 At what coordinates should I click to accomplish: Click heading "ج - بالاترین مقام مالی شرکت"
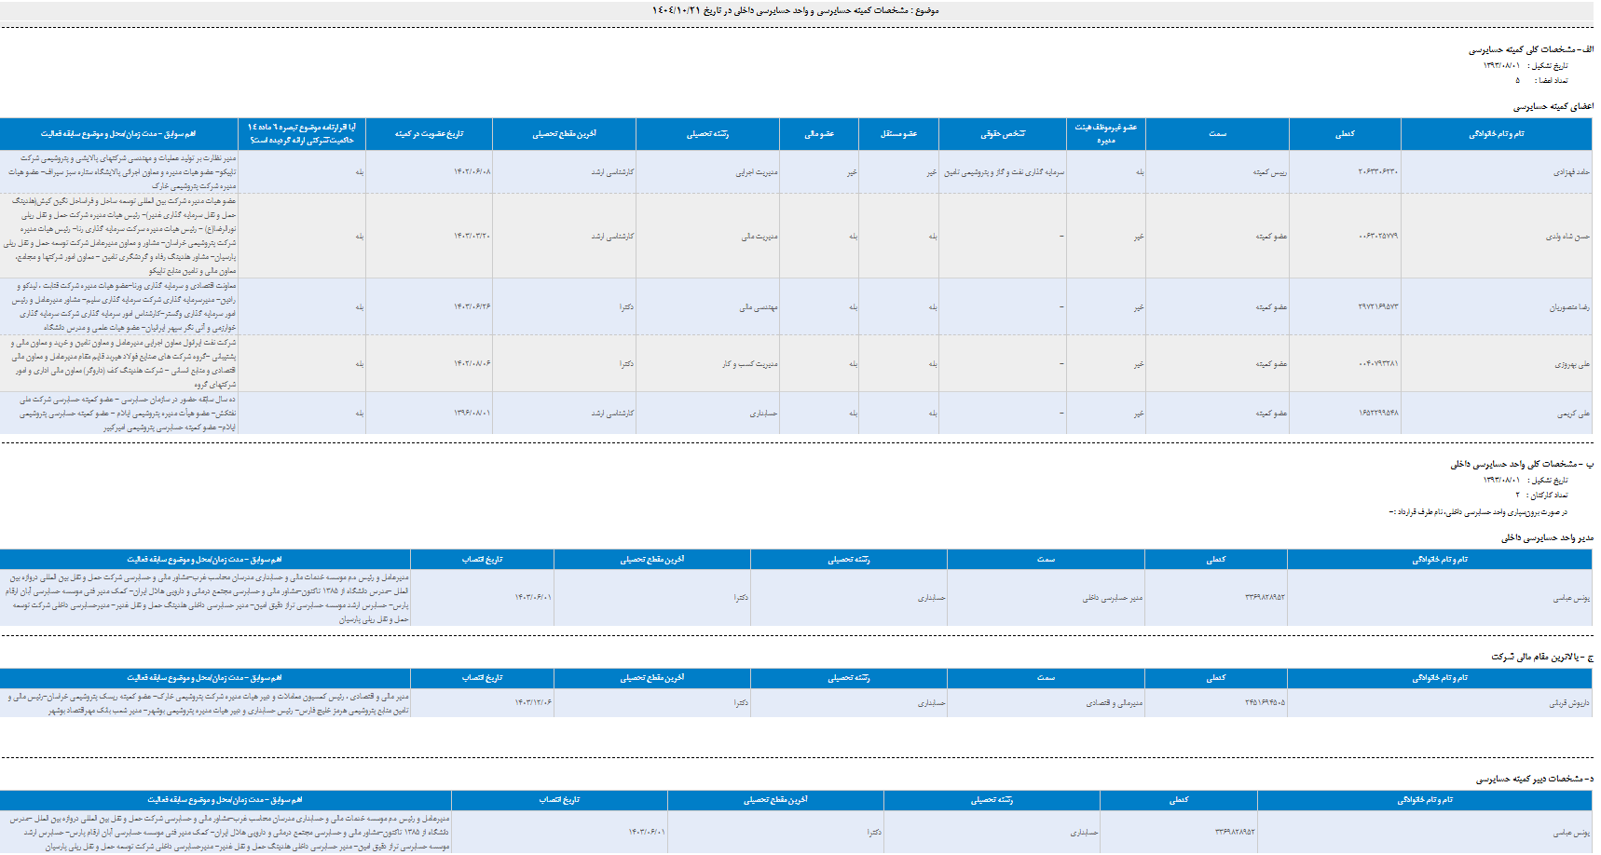point(1541,658)
